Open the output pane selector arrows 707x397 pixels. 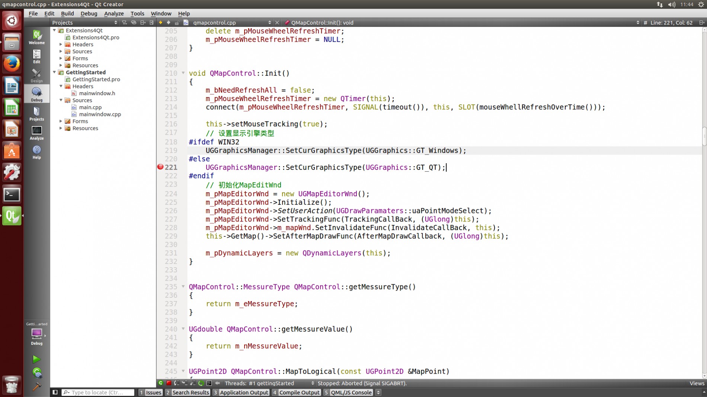[378, 392]
